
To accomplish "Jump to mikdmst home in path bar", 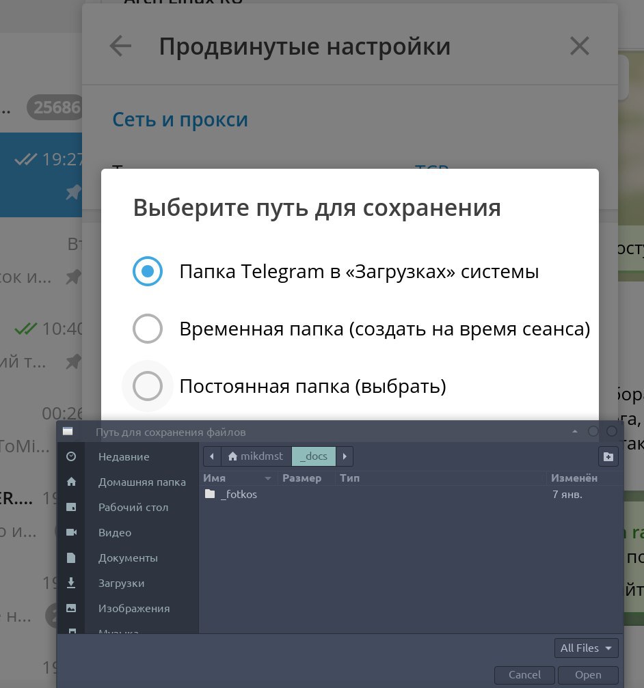I will click(256, 456).
